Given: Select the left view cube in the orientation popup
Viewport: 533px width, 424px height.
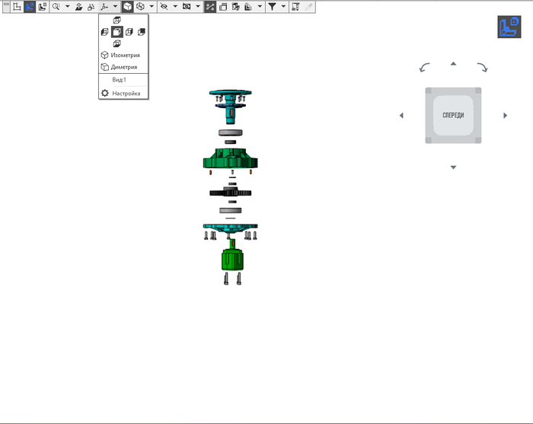Looking at the screenshot, I should click(x=105, y=32).
